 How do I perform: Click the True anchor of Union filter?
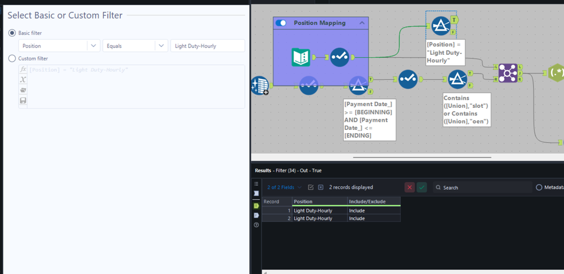470,73
